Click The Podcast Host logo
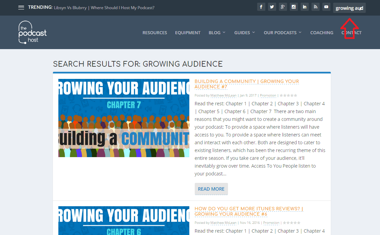This screenshot has height=235, width=380. tap(32, 32)
